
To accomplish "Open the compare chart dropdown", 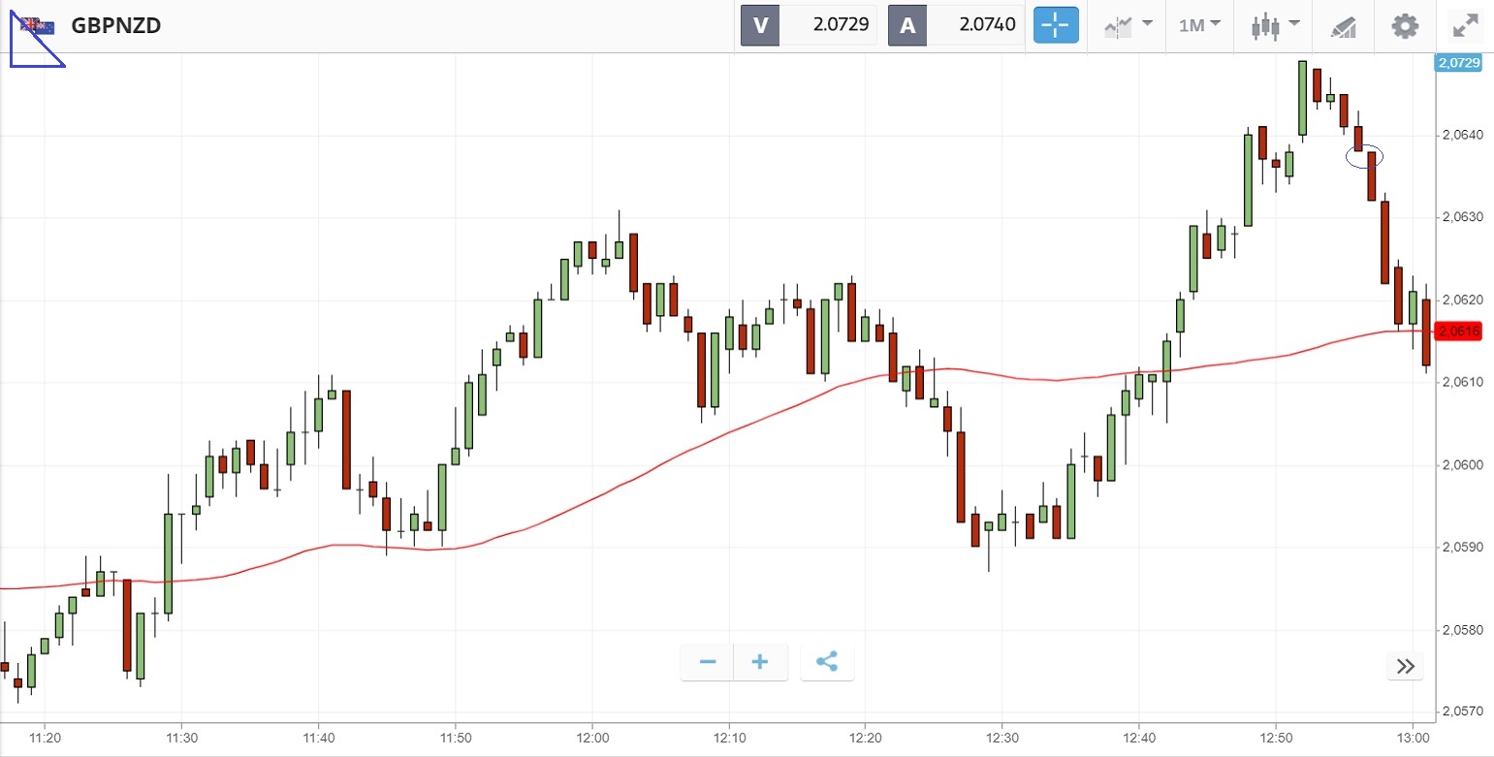I will [1128, 25].
